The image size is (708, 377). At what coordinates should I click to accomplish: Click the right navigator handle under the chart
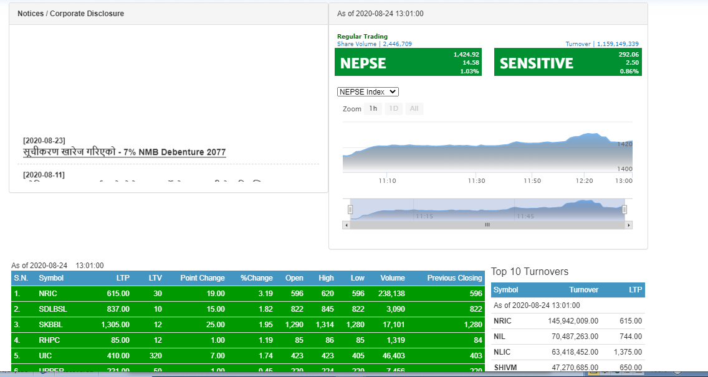click(x=624, y=209)
